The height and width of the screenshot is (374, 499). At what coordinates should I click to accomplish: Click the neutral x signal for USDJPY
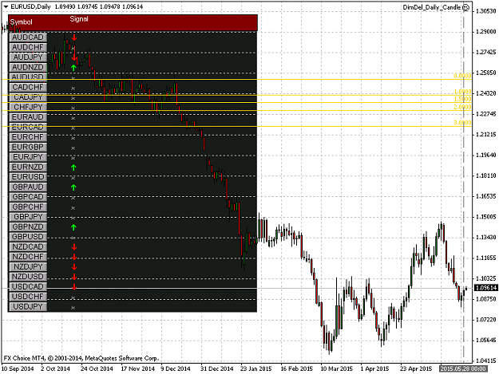coord(73,308)
